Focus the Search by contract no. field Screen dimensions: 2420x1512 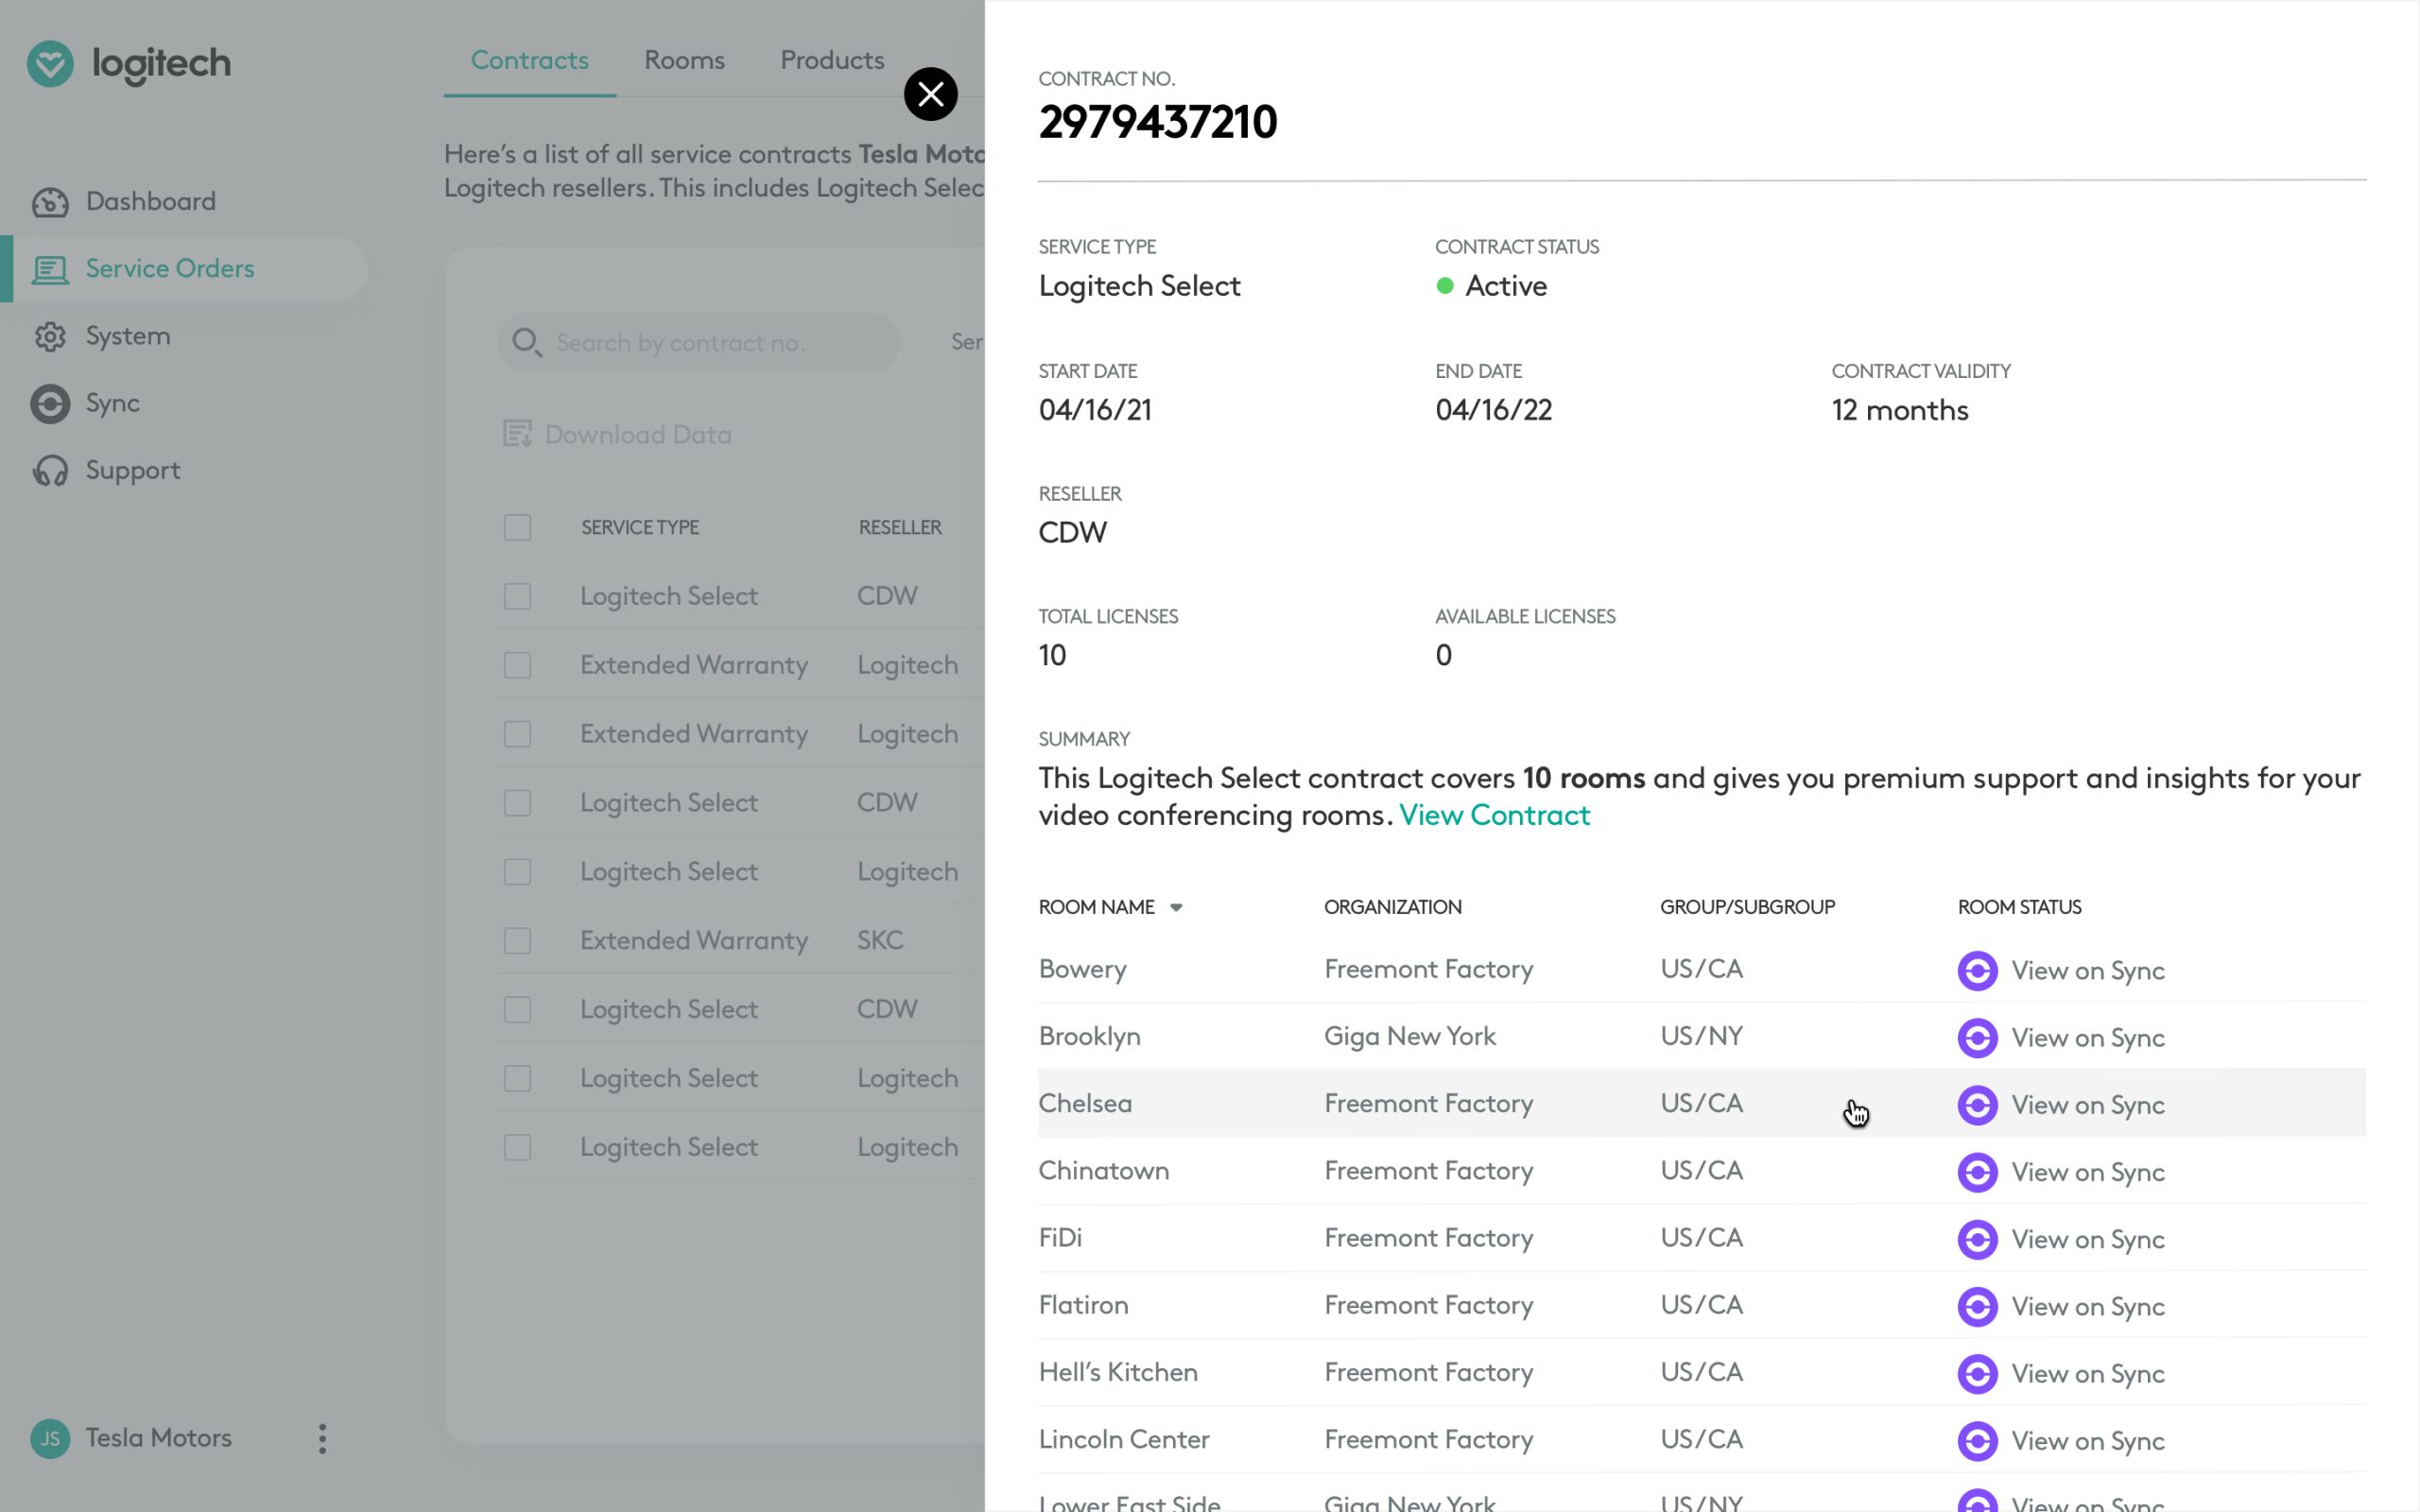(698, 343)
